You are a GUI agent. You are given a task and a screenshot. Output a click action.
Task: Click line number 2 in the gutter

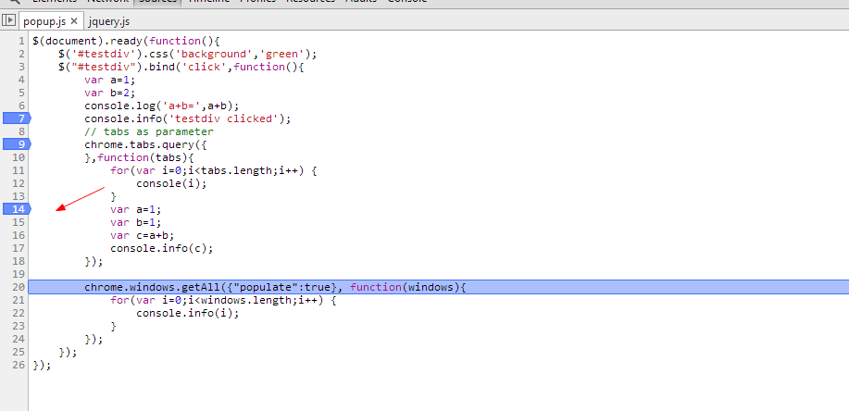[x=21, y=54]
